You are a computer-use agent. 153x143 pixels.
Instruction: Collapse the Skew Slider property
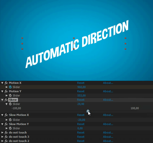pos(6,104)
